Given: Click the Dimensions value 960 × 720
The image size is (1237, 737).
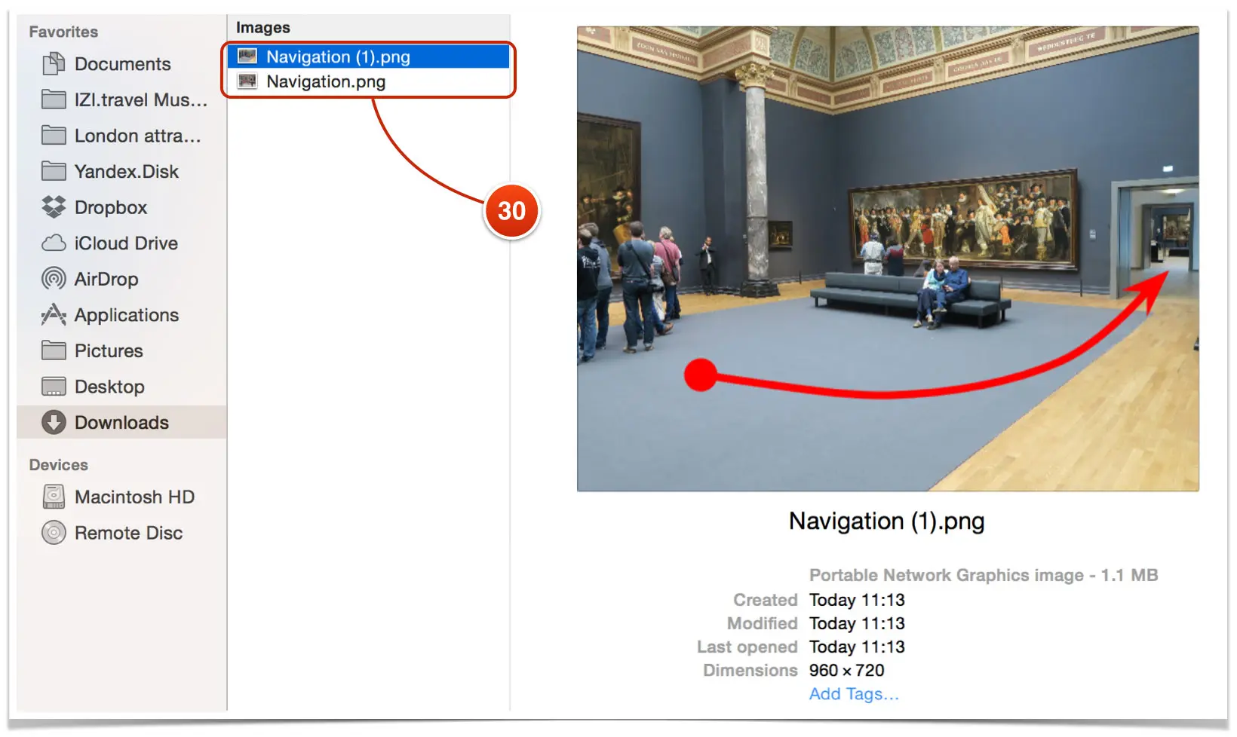Looking at the screenshot, I should coord(846,671).
